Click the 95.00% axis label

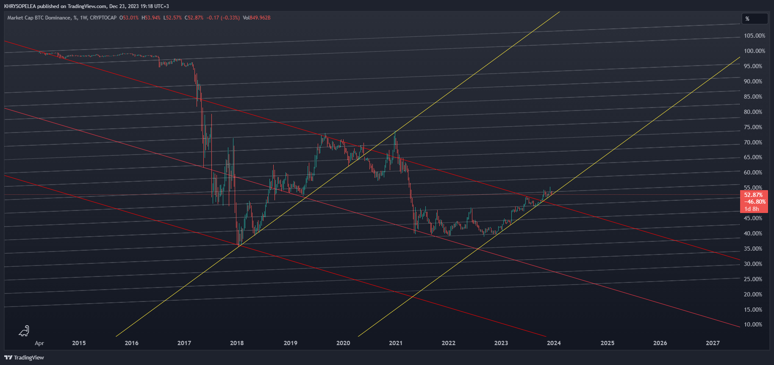753,66
